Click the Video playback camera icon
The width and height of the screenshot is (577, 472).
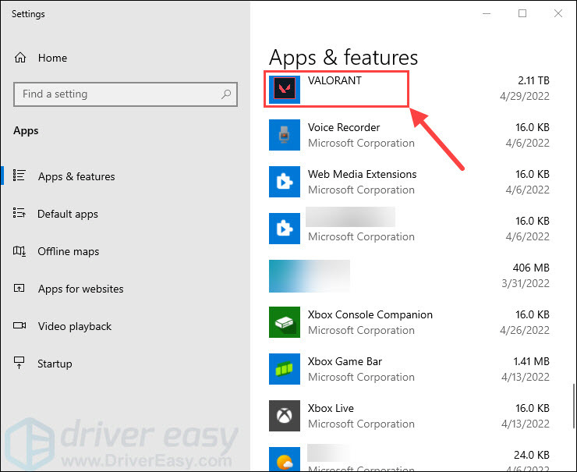pyautogui.click(x=19, y=325)
